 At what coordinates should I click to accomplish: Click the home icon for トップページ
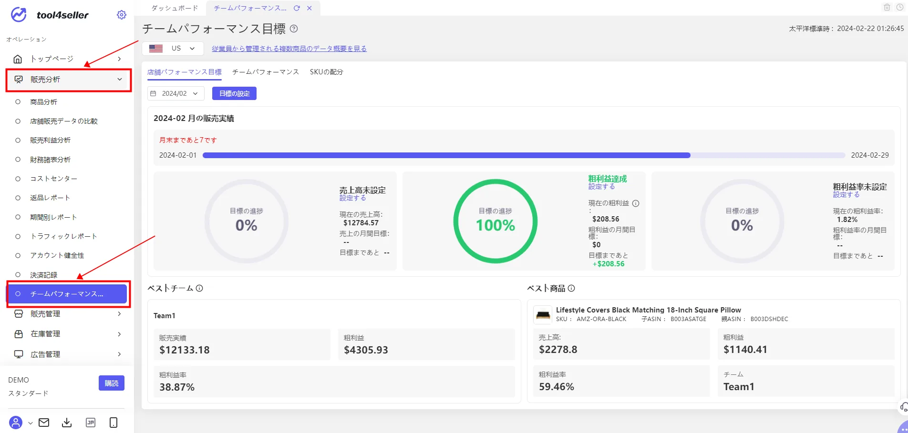(x=18, y=59)
